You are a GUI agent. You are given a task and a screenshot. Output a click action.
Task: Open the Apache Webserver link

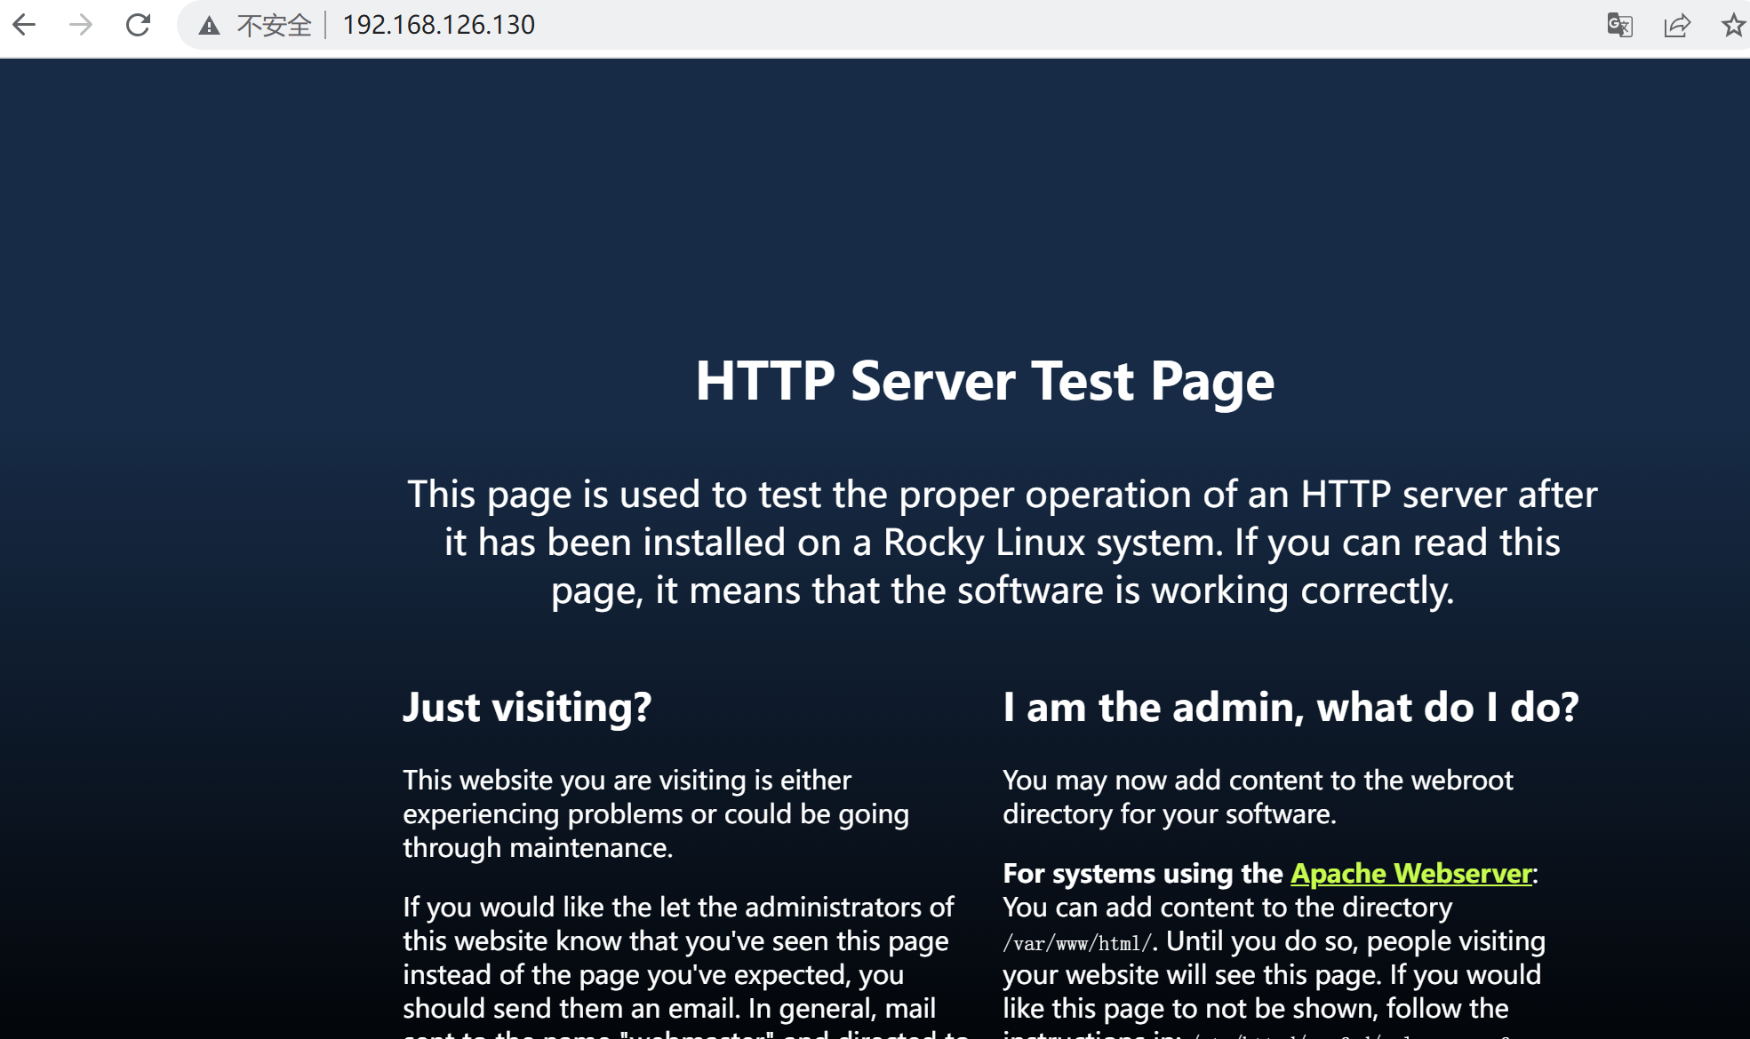[1410, 873]
